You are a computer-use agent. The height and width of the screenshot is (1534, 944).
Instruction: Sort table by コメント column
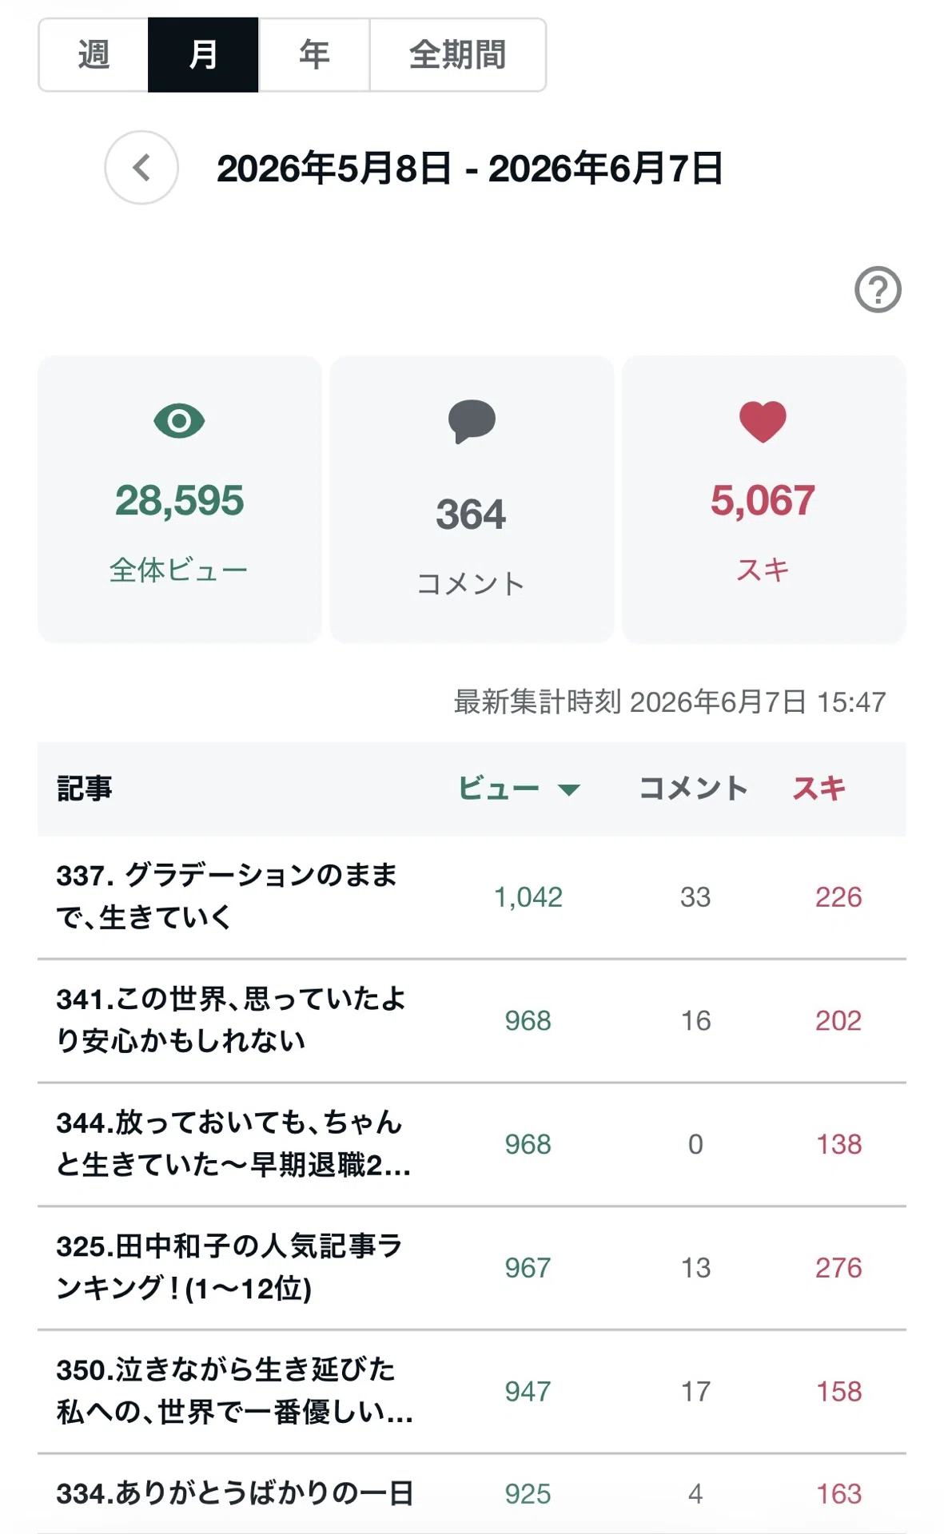click(693, 789)
